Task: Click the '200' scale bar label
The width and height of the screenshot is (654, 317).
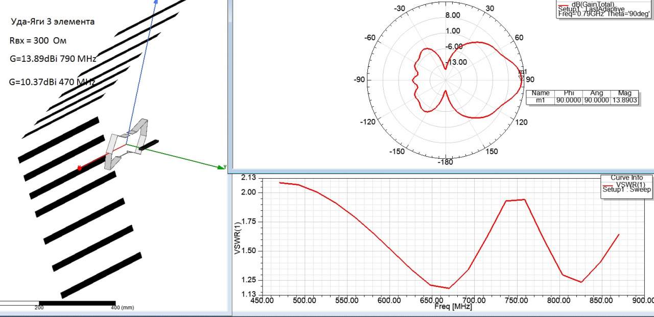Action: 39,308
